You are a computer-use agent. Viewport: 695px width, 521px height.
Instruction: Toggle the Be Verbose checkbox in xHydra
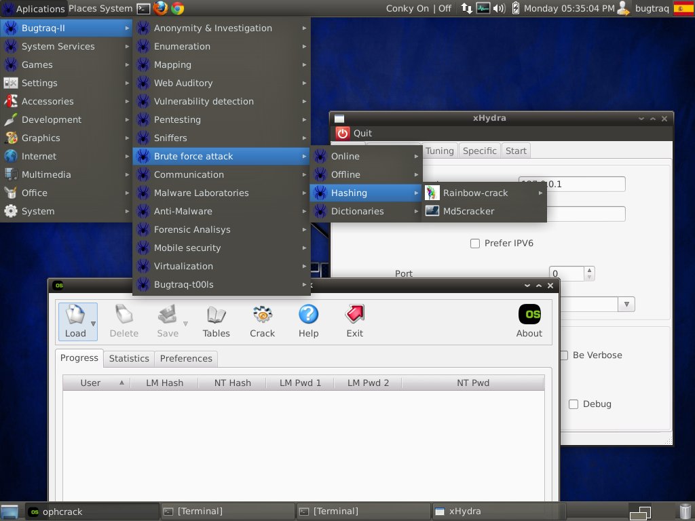(x=564, y=355)
